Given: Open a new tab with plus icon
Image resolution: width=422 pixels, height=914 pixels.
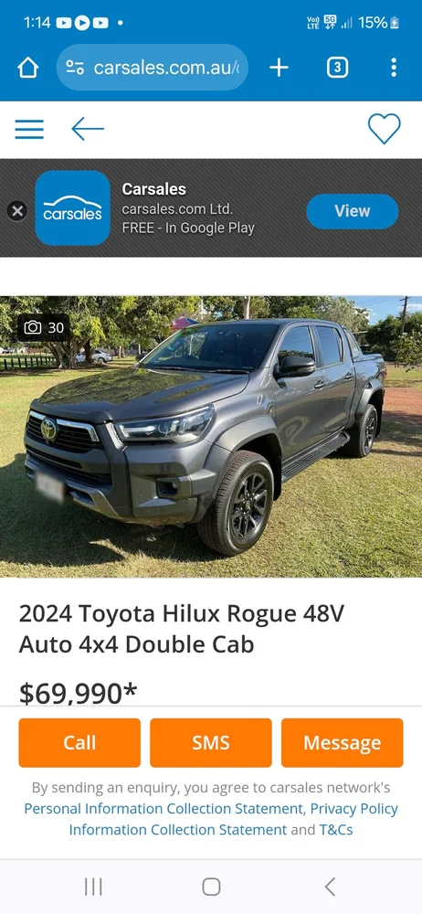Looking at the screenshot, I should (279, 68).
